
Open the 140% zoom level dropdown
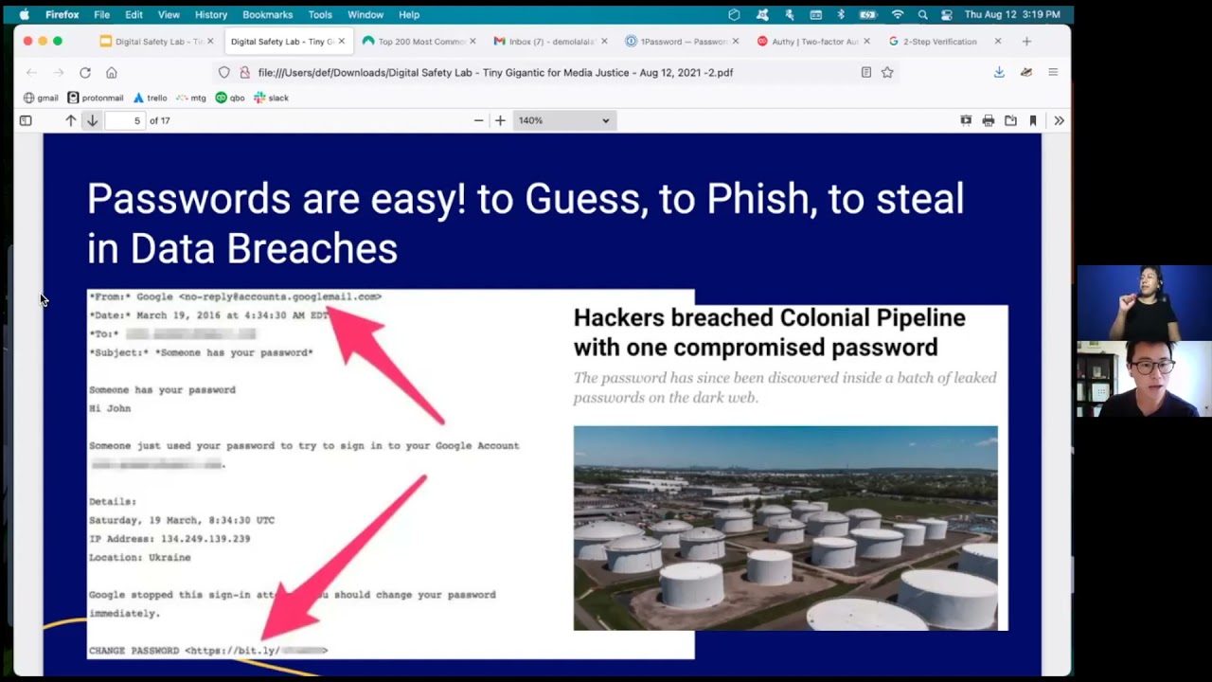coord(564,120)
